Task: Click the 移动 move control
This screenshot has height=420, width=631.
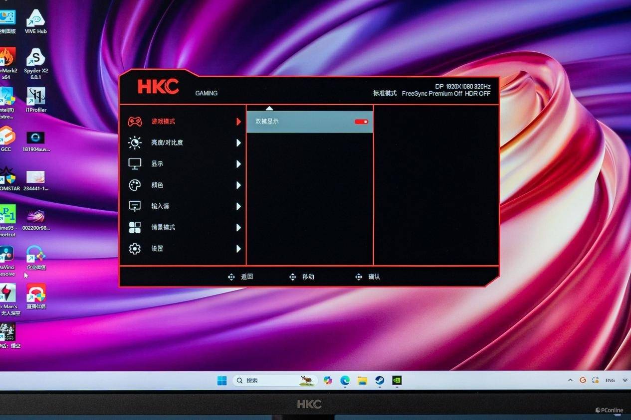Action: click(302, 277)
